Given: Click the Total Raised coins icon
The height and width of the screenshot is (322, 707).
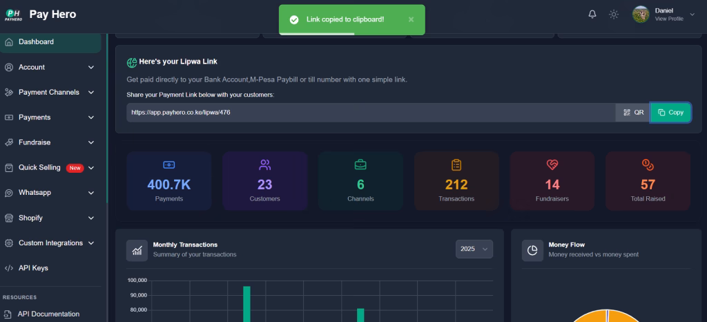Looking at the screenshot, I should [648, 164].
